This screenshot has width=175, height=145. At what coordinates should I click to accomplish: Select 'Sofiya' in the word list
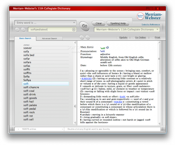point(45,80)
